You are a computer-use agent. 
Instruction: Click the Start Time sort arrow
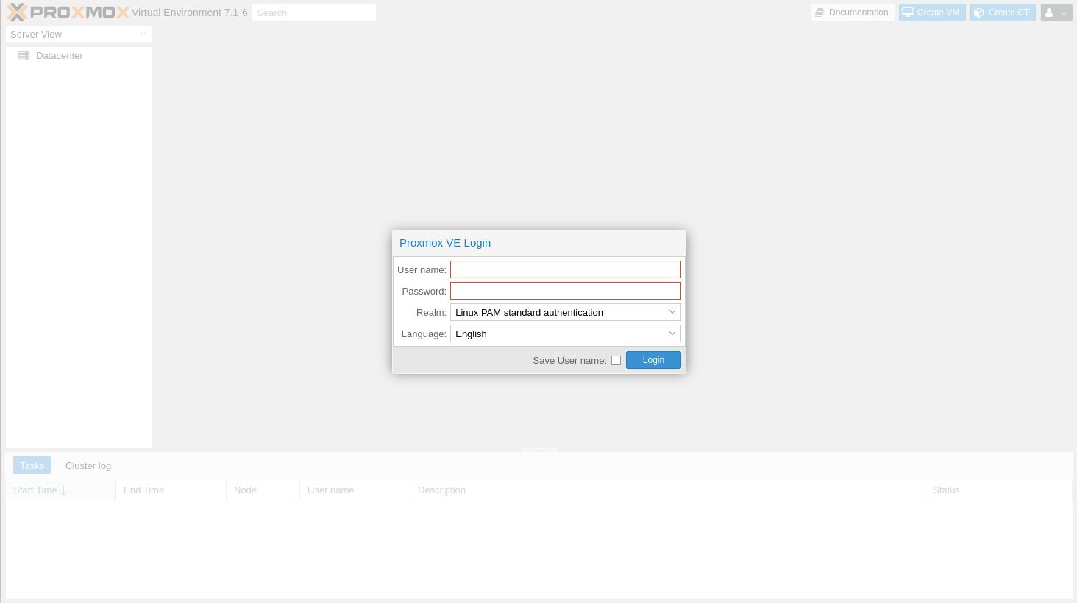(x=64, y=490)
